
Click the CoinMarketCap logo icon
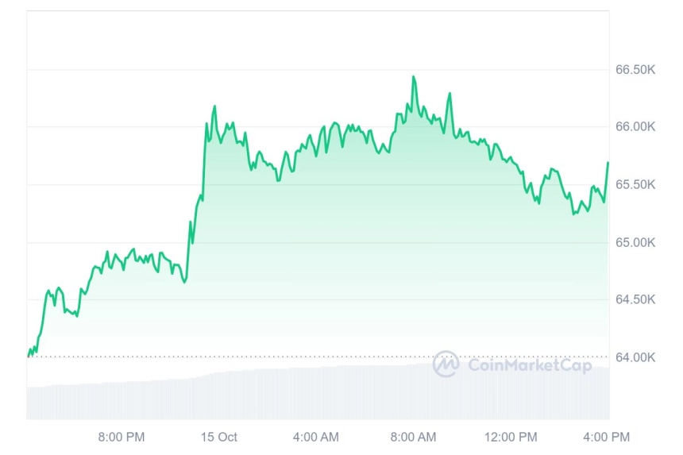pos(446,364)
